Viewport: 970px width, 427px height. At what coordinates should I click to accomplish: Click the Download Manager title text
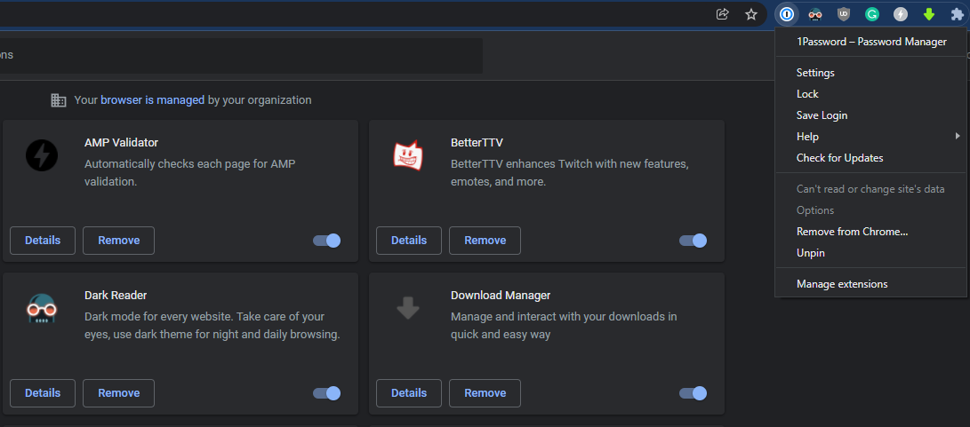coord(501,296)
